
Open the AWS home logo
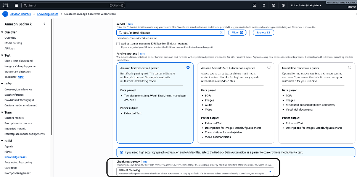5,5
